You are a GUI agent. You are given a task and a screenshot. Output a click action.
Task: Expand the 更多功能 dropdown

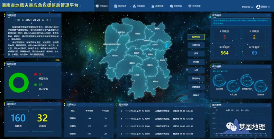coord(247,7)
